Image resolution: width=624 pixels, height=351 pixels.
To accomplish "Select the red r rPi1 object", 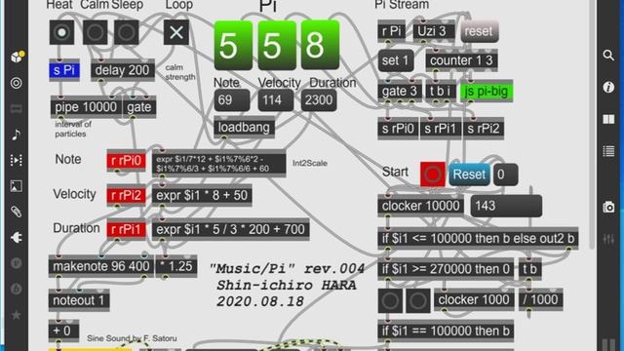I will 126,230.
